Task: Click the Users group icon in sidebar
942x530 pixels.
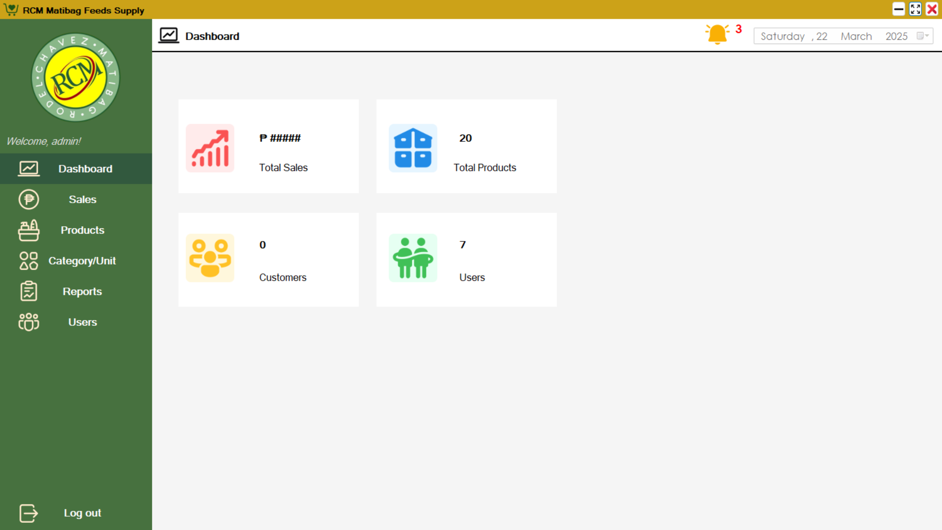Action: pyautogui.click(x=29, y=322)
